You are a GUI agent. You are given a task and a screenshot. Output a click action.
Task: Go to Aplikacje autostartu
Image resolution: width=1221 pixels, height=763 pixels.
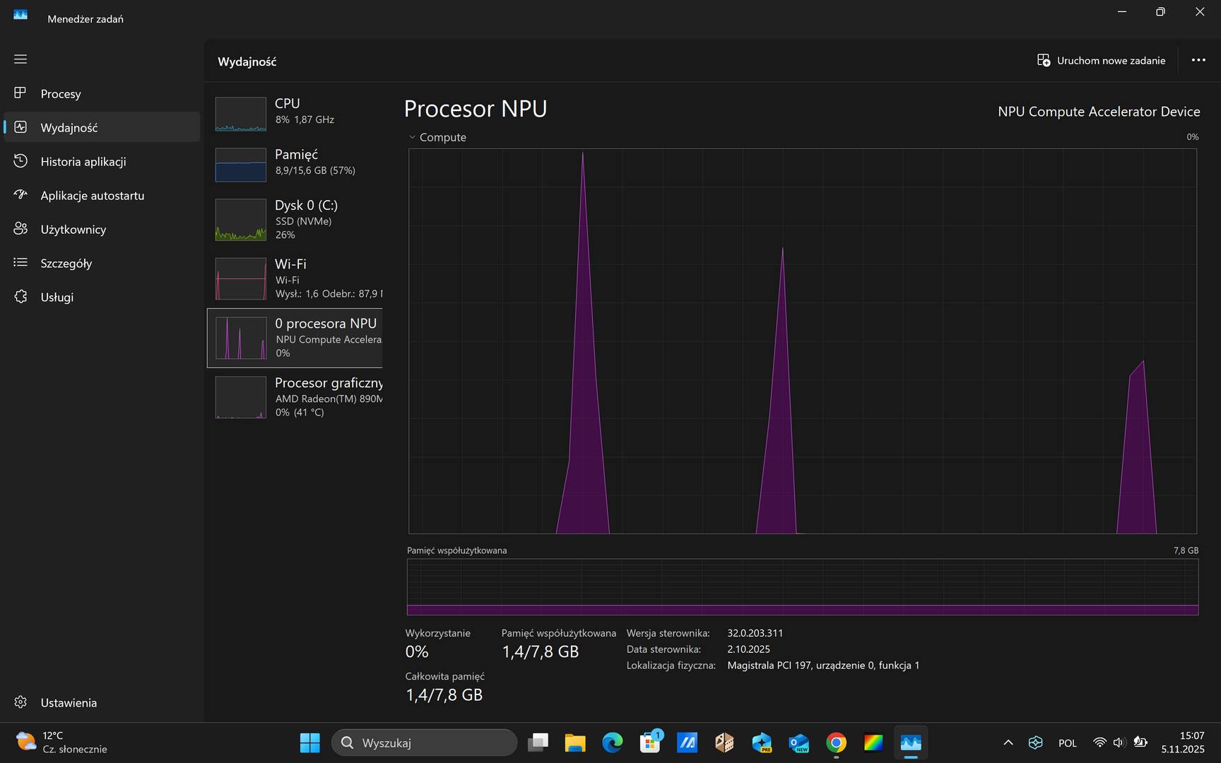coord(92,196)
